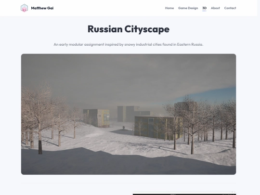260x195 pixels.
Task: Click the snowy industrial cities description text
Action: [x=129, y=44]
